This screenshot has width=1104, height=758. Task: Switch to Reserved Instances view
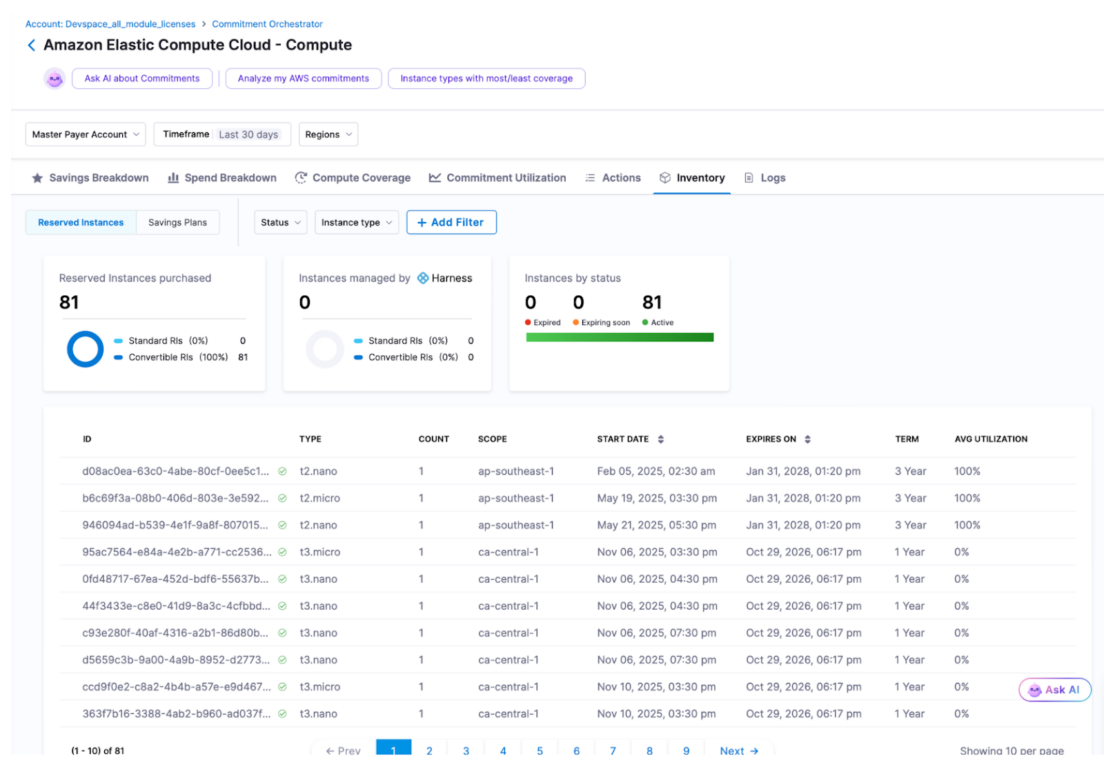tap(81, 223)
